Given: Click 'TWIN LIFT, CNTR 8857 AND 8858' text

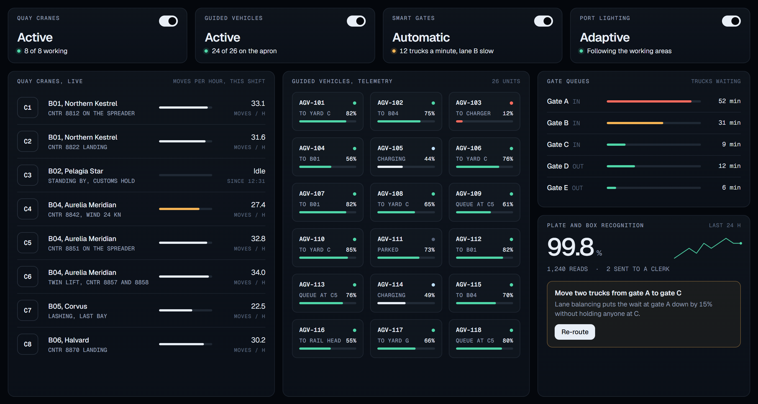Looking at the screenshot, I should (98, 282).
